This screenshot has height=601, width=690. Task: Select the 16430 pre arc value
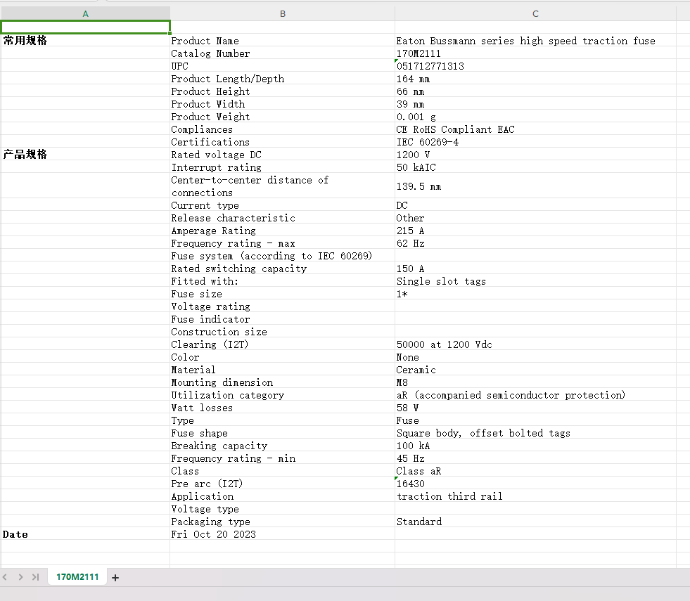click(x=535, y=484)
